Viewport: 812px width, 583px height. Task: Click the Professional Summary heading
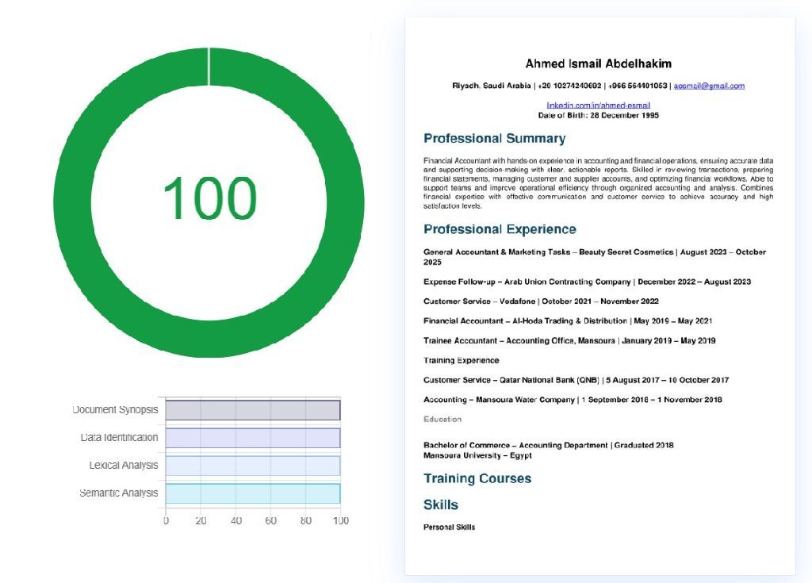click(x=494, y=139)
